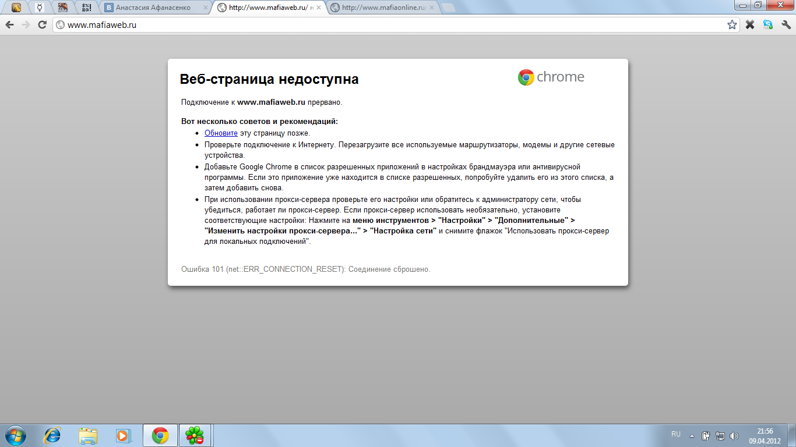796x447 pixels.
Task: Open the Windows Start menu
Action: (16, 435)
